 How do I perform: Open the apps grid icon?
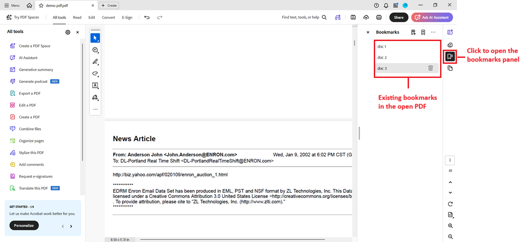pos(396,5)
